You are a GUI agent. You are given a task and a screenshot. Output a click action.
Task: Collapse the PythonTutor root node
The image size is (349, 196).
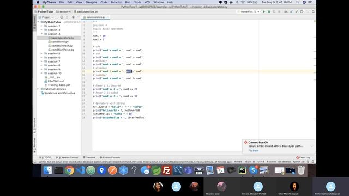pyautogui.click(x=38, y=22)
